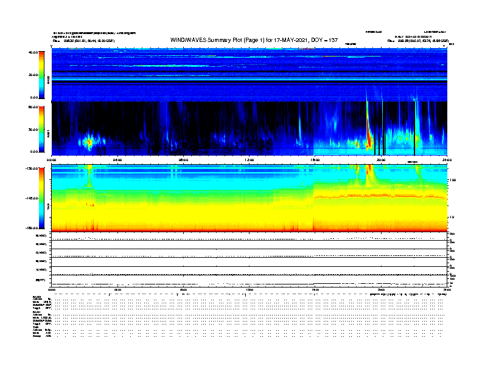482x372 pixels.
Task: Click the 12:00 tick under the line plots
Action: tap(250, 290)
